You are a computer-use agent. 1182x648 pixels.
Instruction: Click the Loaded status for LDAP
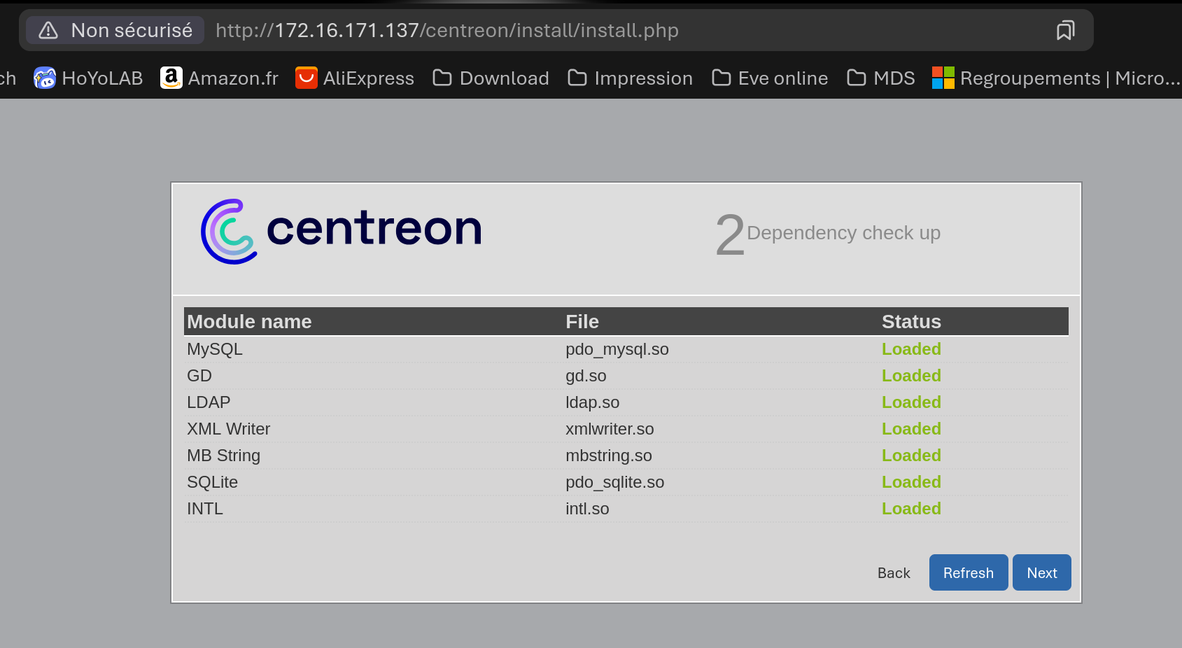[x=911, y=402]
